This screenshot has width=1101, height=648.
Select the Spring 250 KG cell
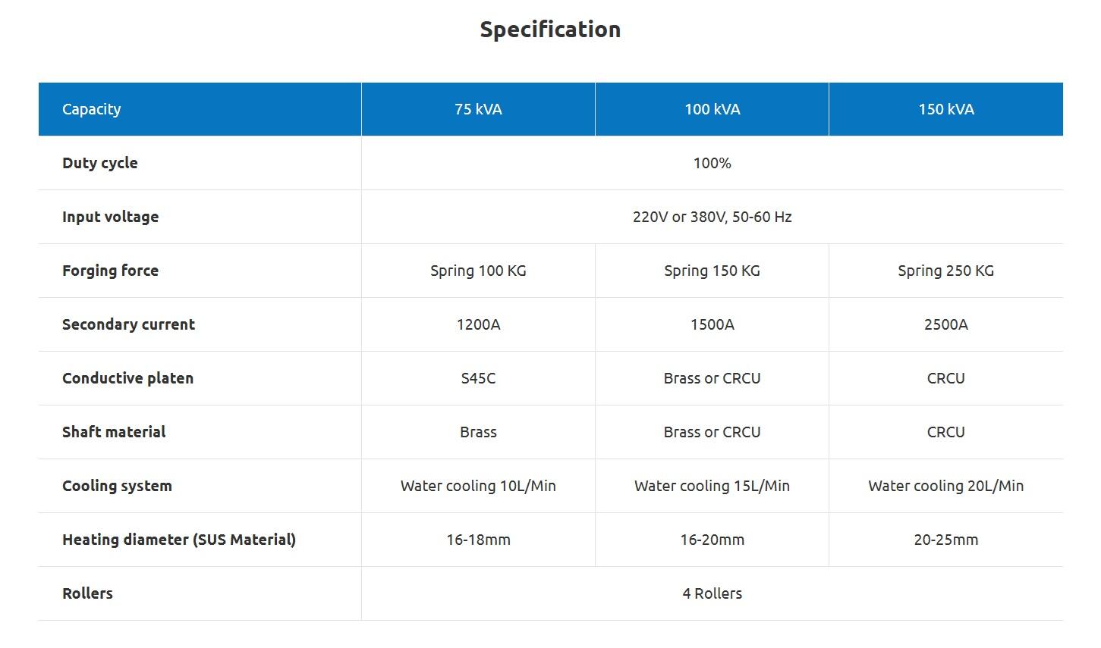tap(945, 271)
